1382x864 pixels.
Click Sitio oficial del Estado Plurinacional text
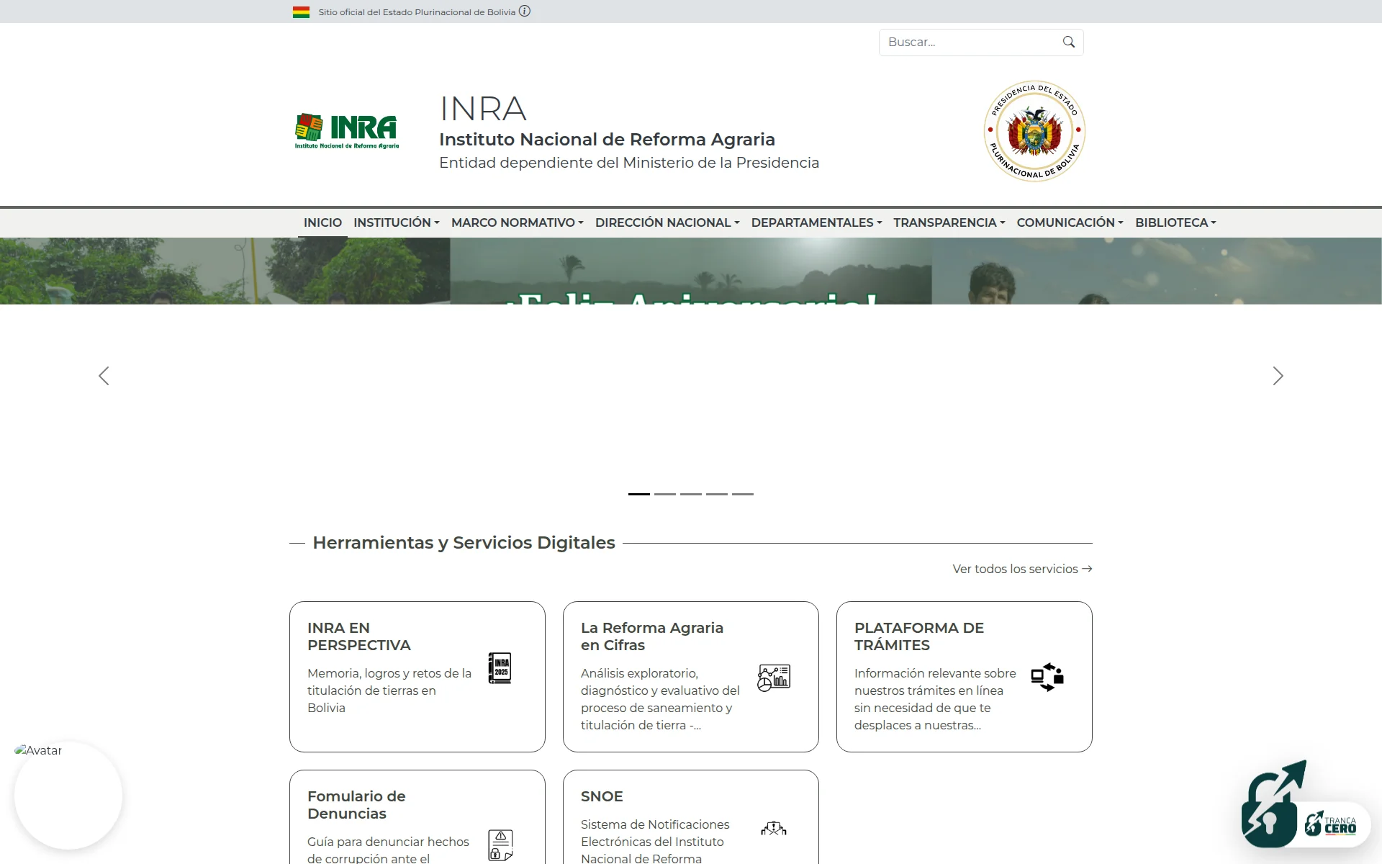coord(417,12)
